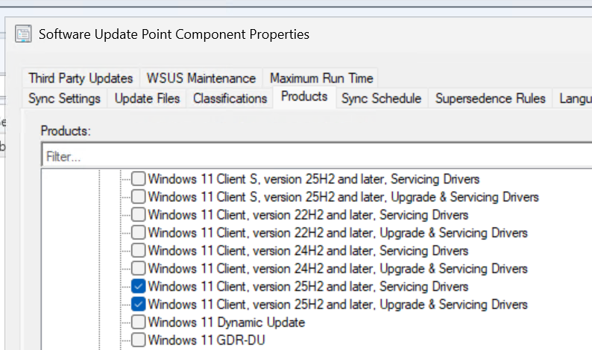Check the Windows 11 Dynamic Update box
Image resolution: width=592 pixels, height=350 pixels.
click(139, 322)
